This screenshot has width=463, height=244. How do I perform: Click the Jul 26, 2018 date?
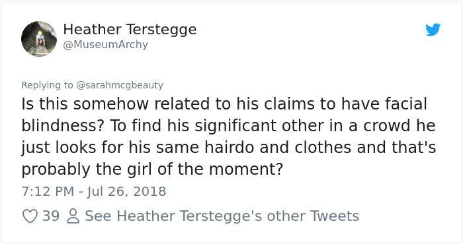click(x=126, y=192)
